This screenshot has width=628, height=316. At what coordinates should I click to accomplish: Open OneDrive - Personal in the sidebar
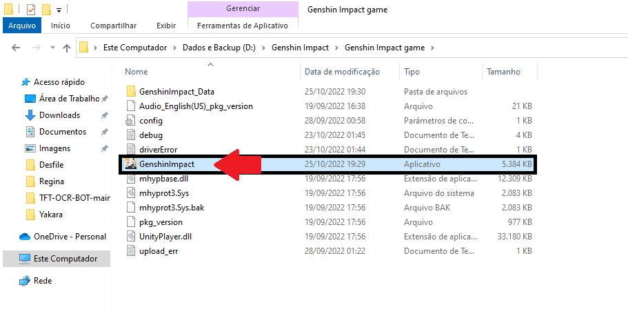[x=70, y=237]
